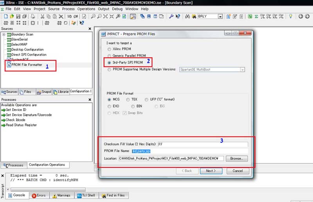This screenshot has width=313, height=202.
Task: Click the Checksum Fill Value field
Action: click(203, 144)
